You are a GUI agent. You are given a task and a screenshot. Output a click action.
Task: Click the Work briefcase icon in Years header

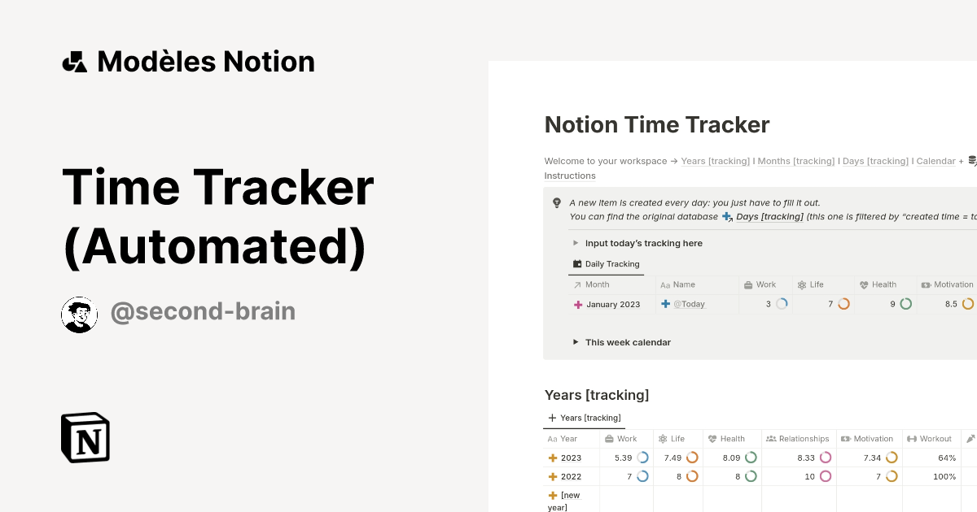pyautogui.click(x=609, y=438)
